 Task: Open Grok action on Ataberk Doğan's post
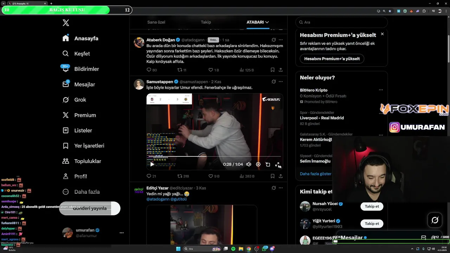pos(274,40)
